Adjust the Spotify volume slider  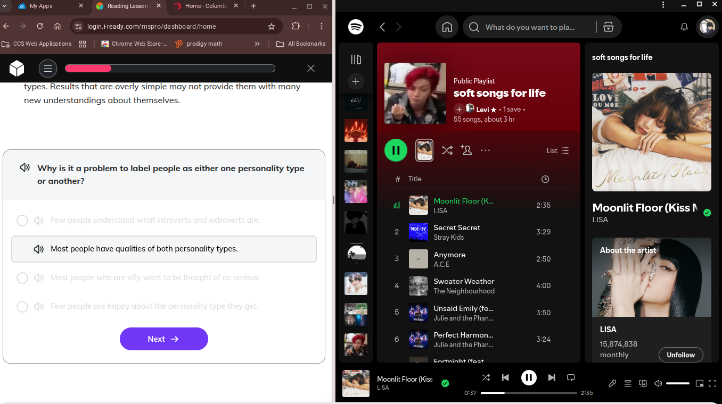pyautogui.click(x=677, y=383)
